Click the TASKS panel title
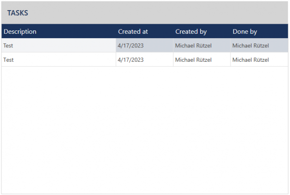 pos(17,13)
